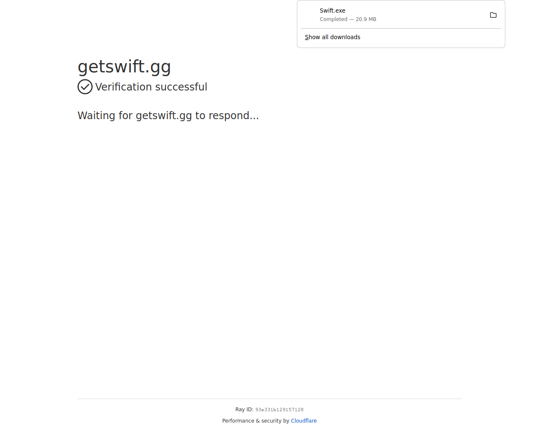Open the Cloudflare link in the footer

pyautogui.click(x=304, y=421)
